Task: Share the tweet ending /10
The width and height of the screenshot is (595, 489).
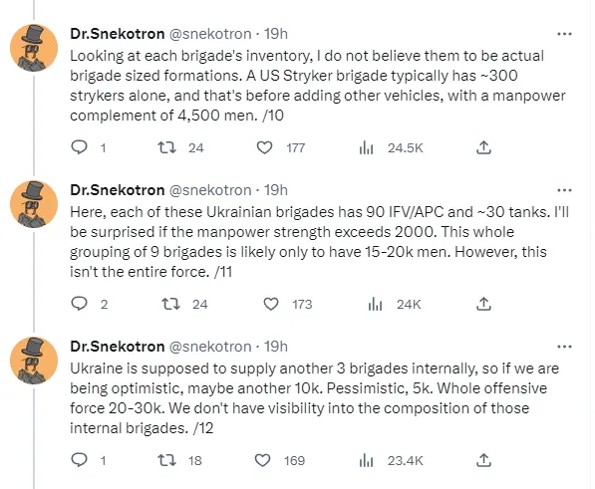Action: [483, 147]
